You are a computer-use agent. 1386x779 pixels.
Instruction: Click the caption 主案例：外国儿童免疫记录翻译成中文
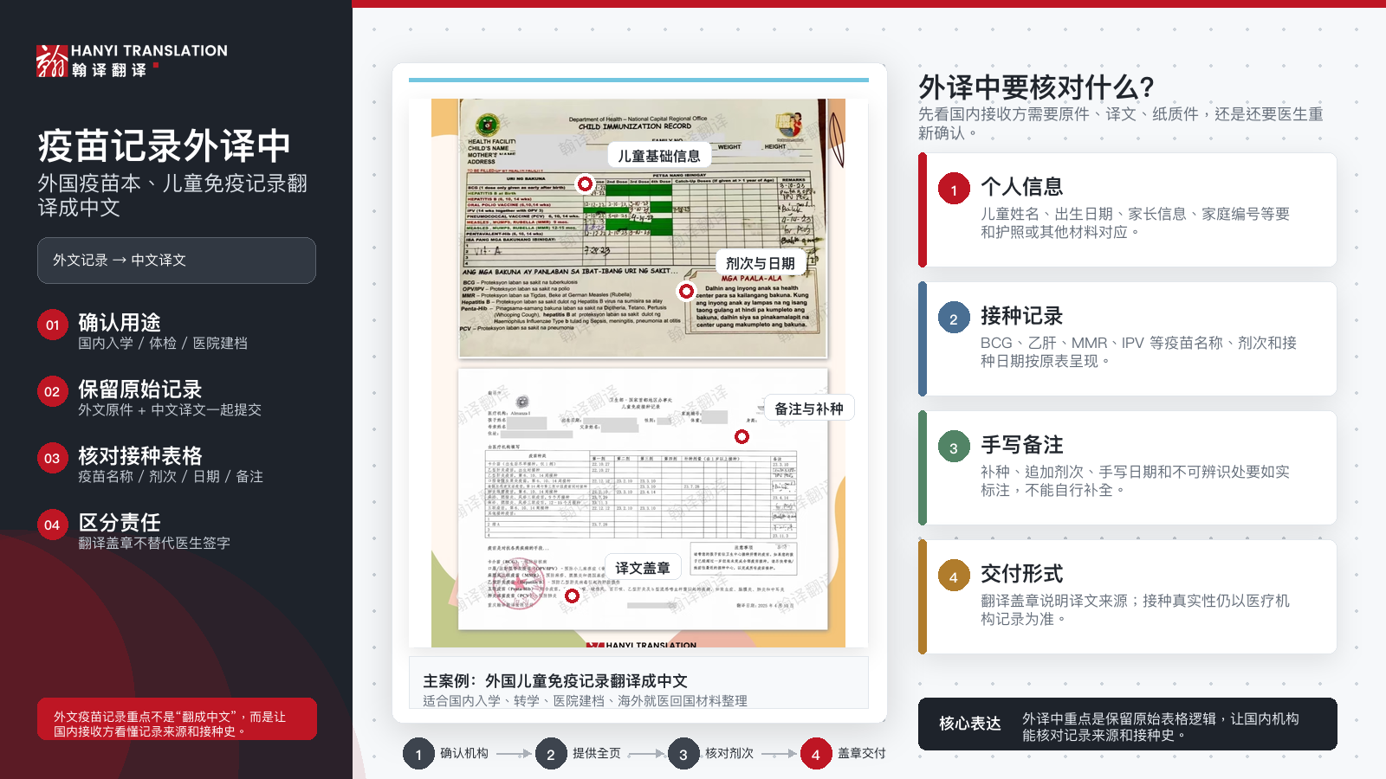[555, 681]
